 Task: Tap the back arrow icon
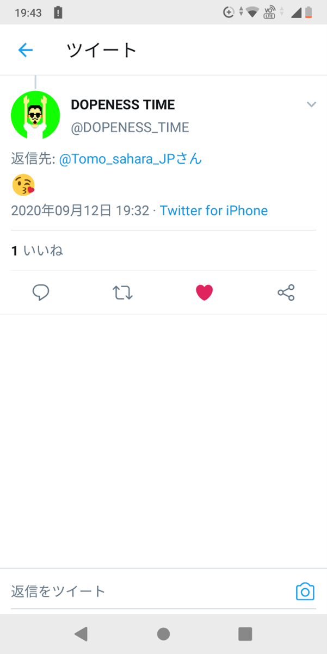26,51
